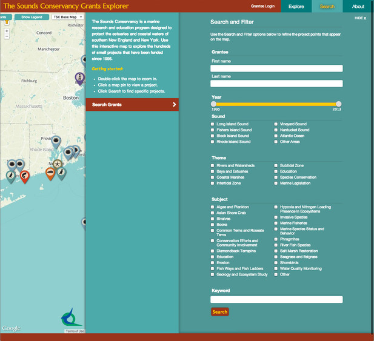
Task: Check the Rivers and Watersheds checkbox
Action: [212, 165]
